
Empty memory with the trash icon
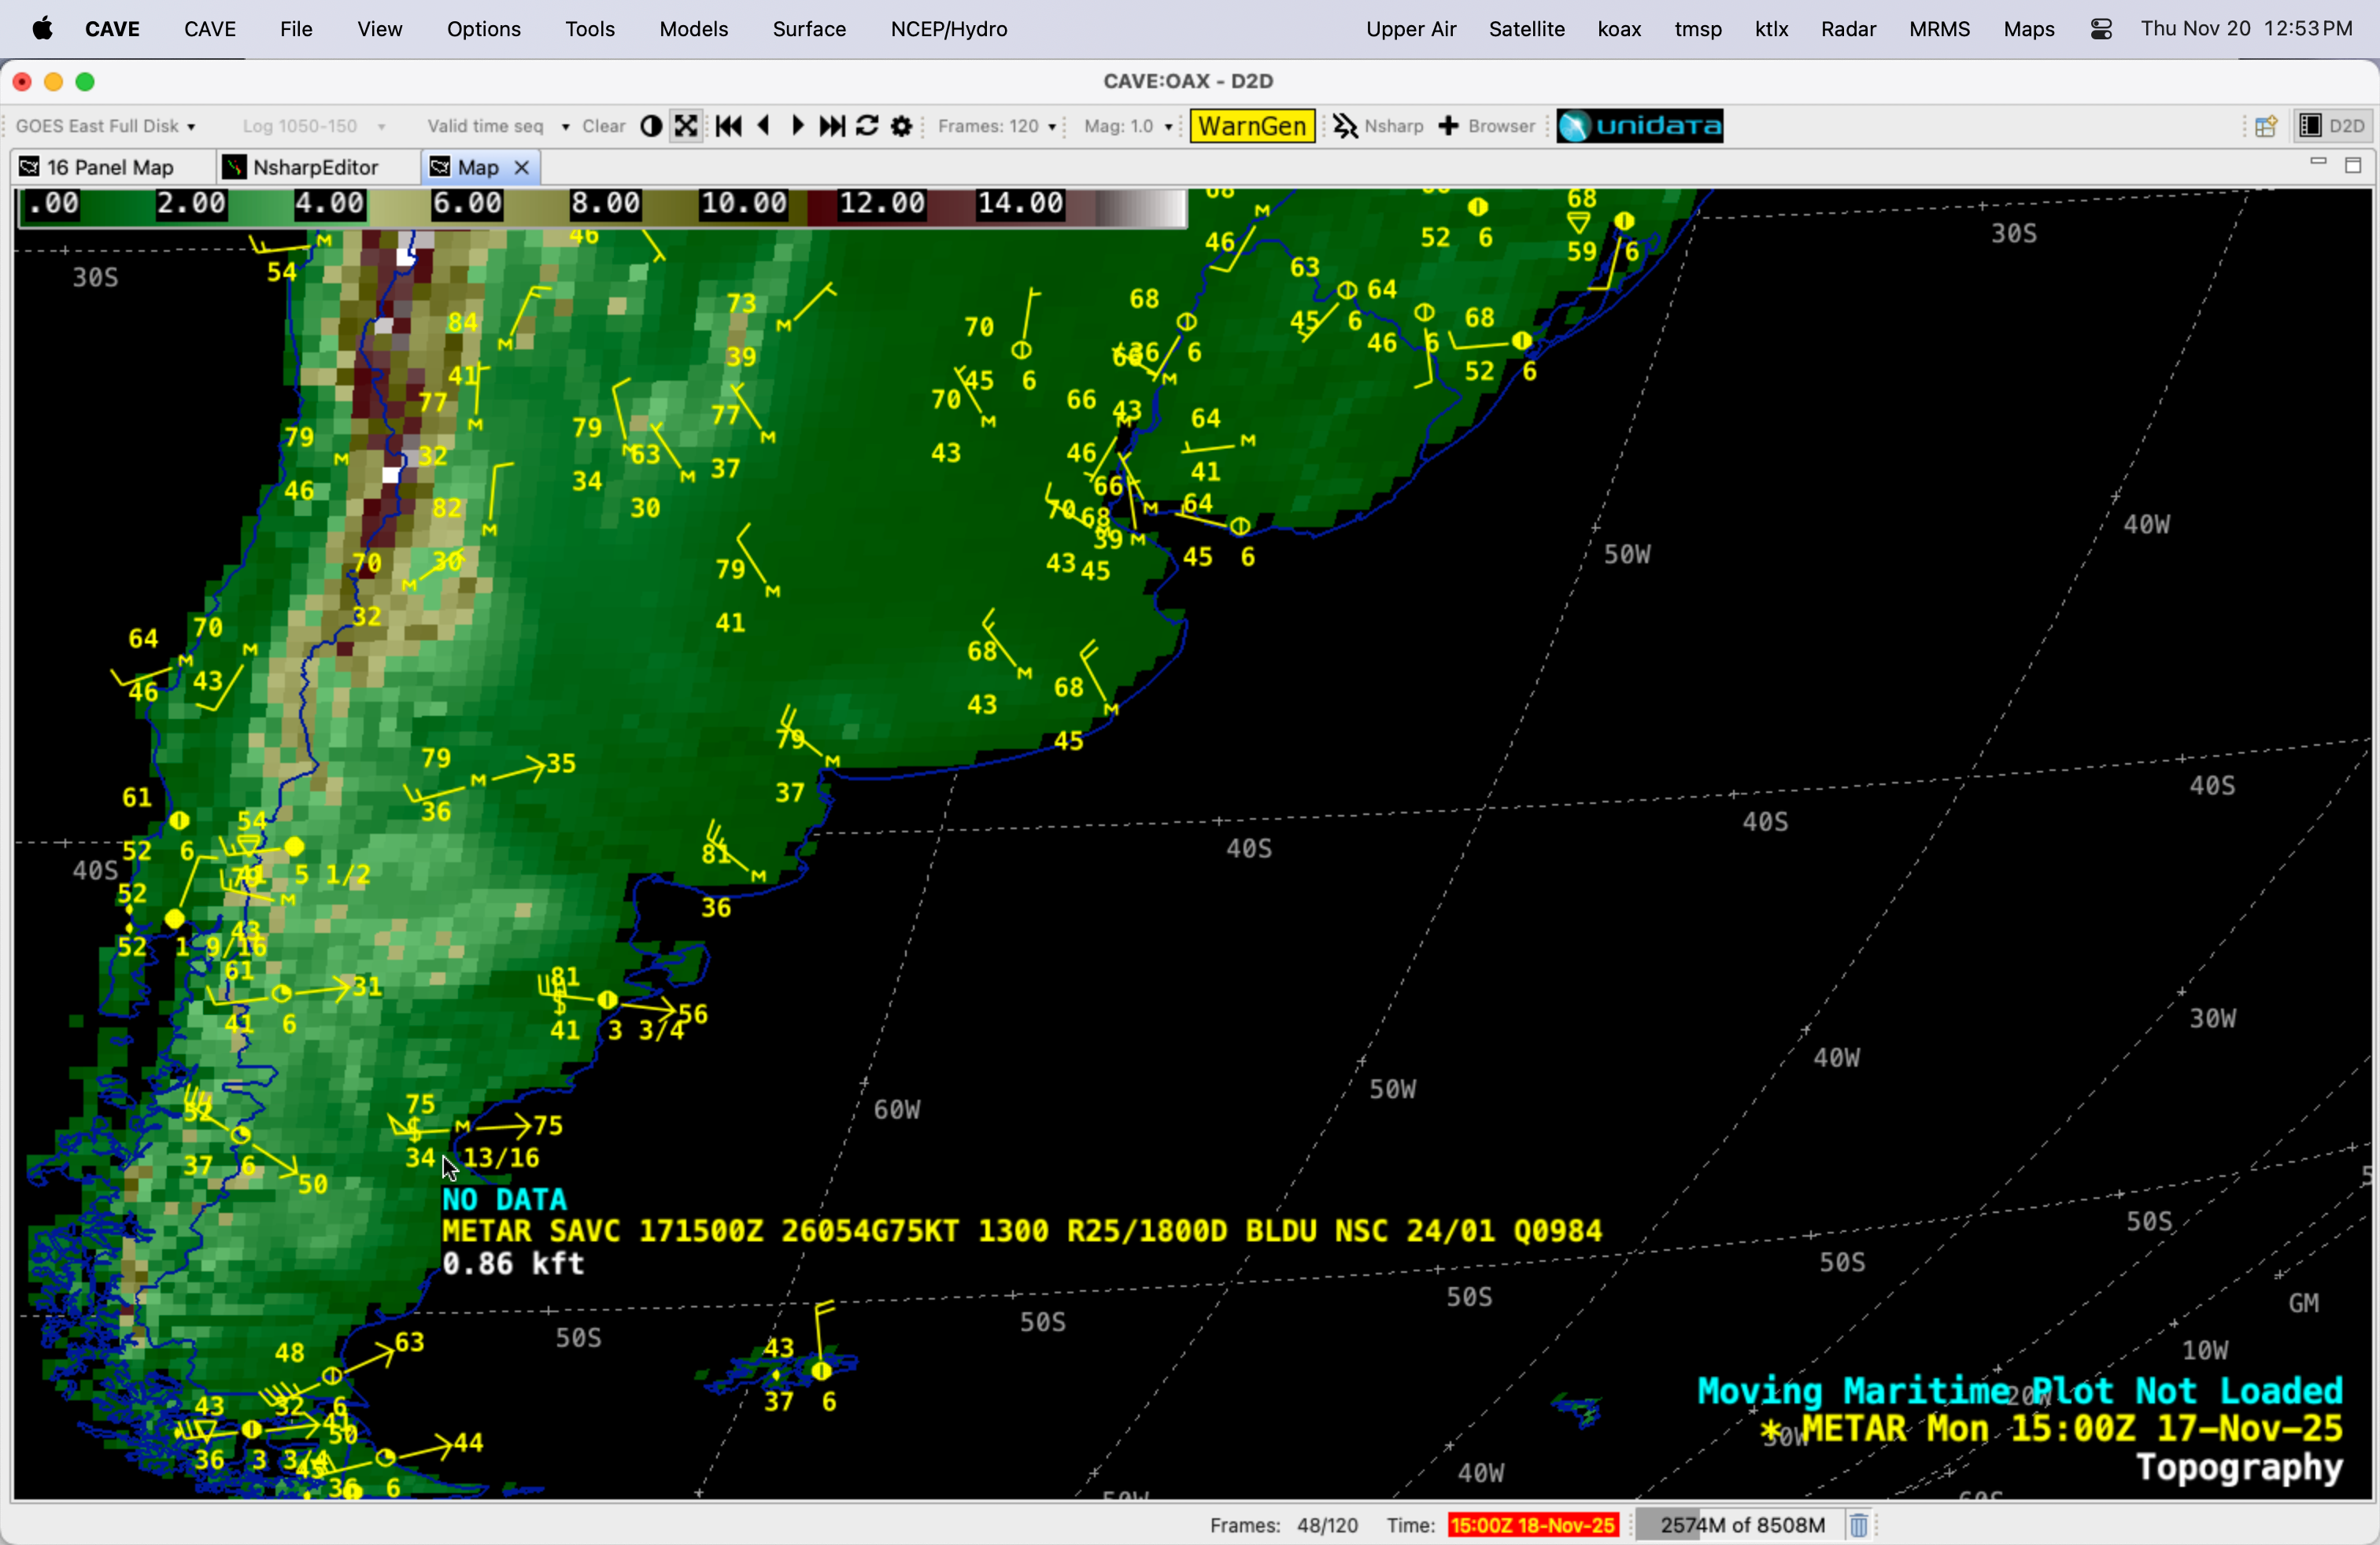1858,1525
